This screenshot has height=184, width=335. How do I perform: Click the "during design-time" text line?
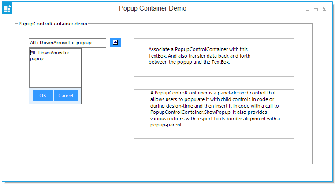click(214, 106)
